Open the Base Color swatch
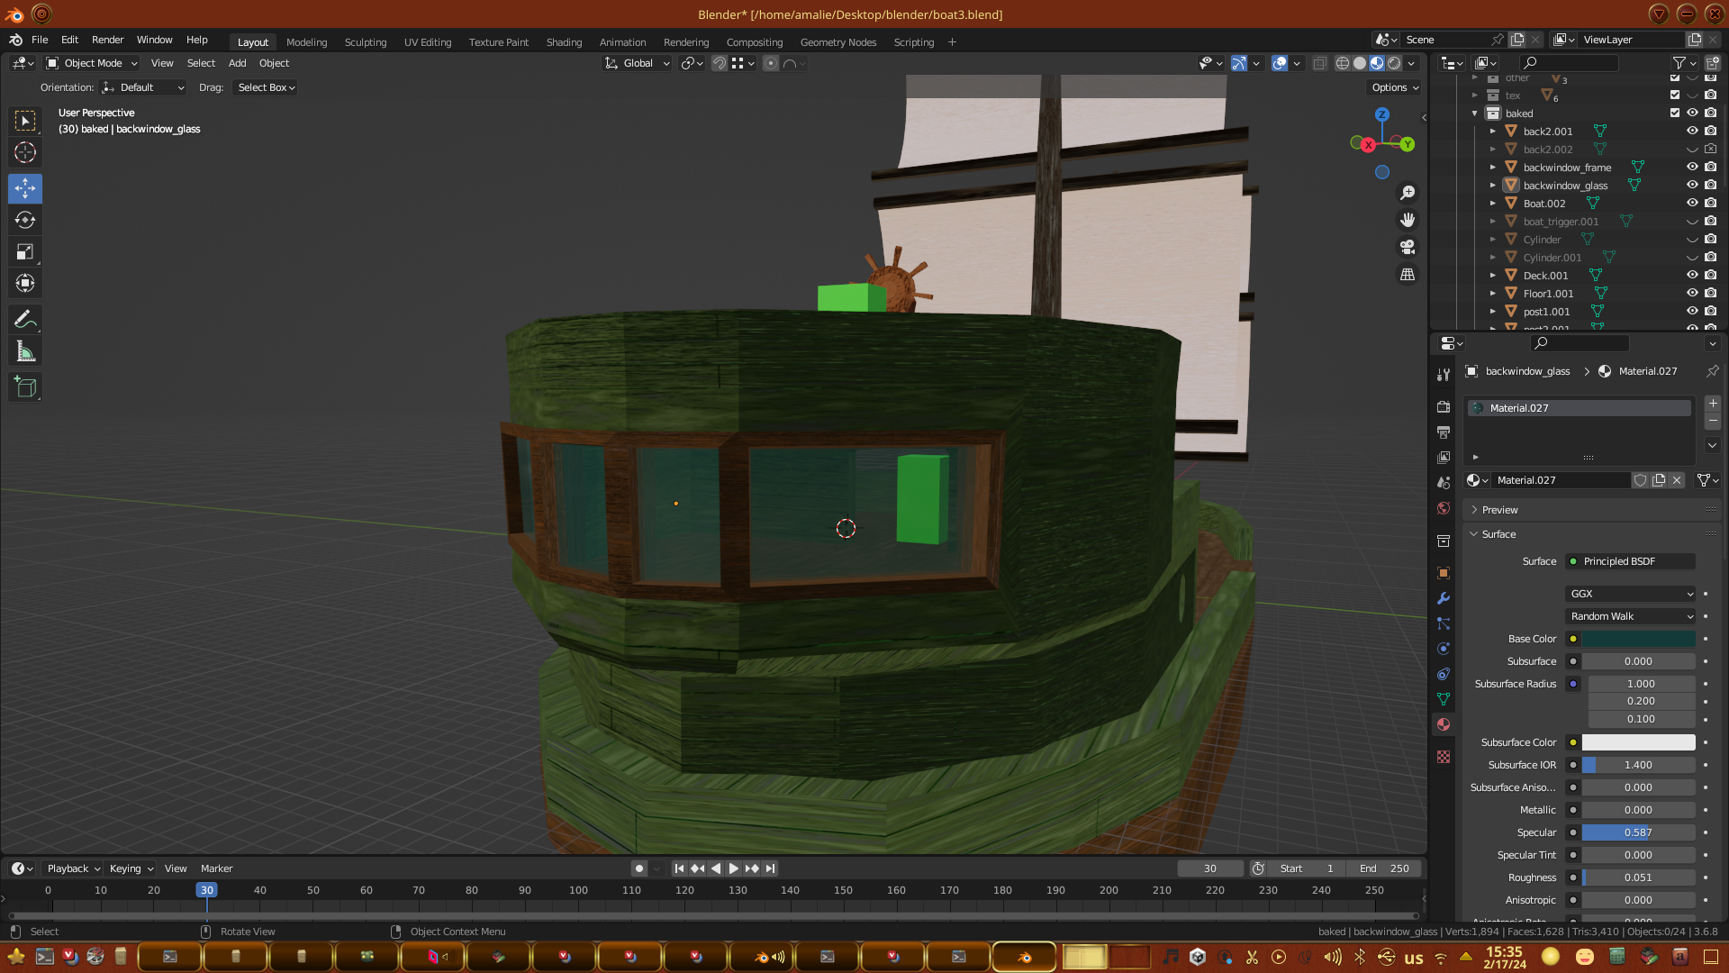The width and height of the screenshot is (1729, 973). pyautogui.click(x=1638, y=639)
